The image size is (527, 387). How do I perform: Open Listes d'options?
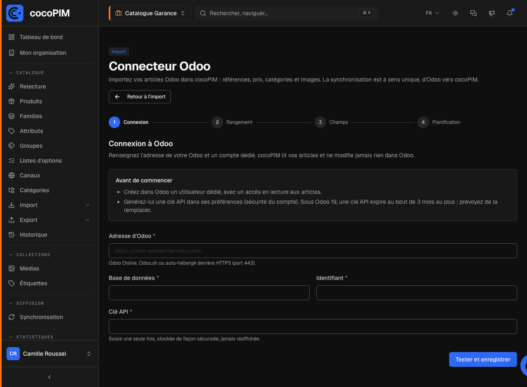tap(49, 161)
